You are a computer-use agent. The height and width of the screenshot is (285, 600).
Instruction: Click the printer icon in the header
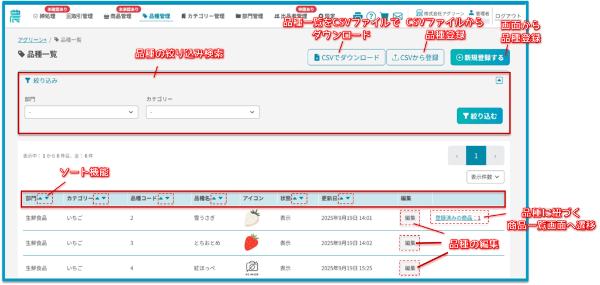357,16
